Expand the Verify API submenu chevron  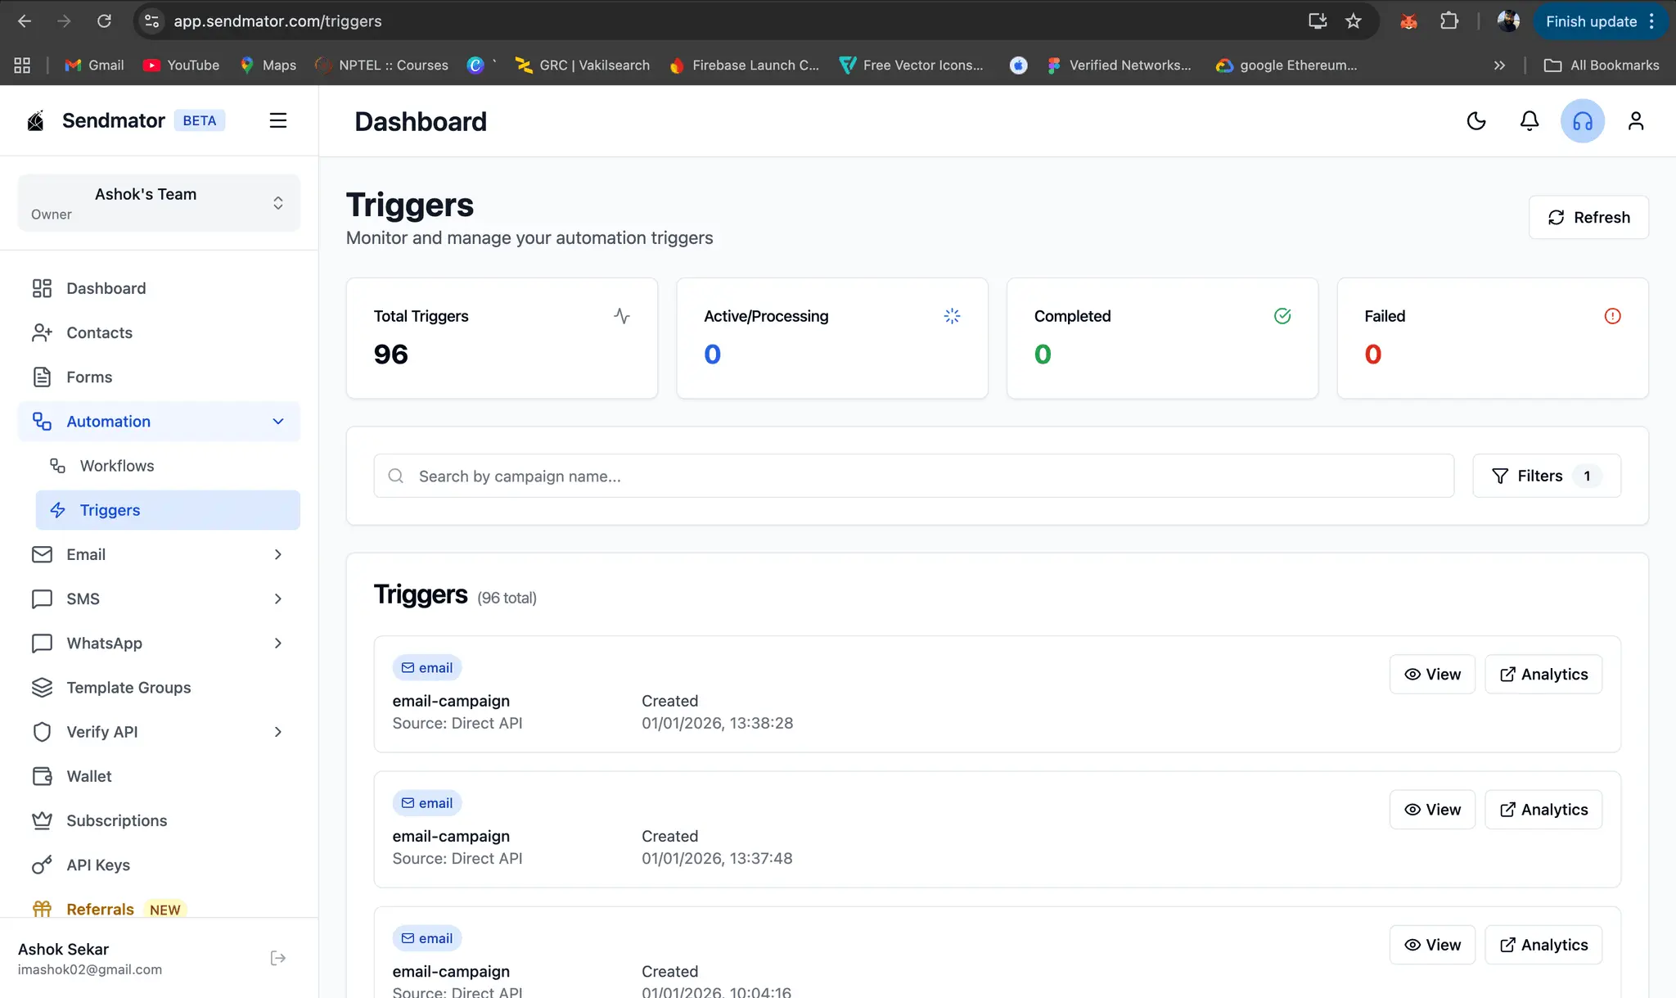[x=278, y=732]
